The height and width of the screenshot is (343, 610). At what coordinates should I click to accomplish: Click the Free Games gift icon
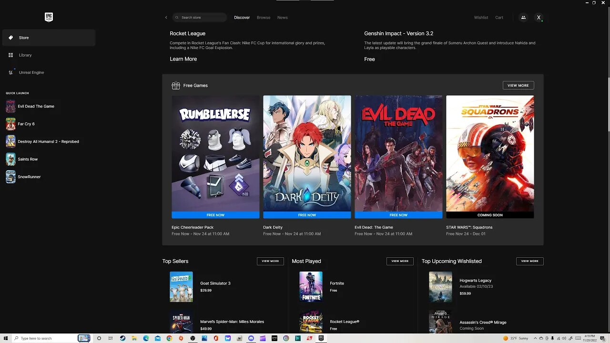[x=176, y=86]
